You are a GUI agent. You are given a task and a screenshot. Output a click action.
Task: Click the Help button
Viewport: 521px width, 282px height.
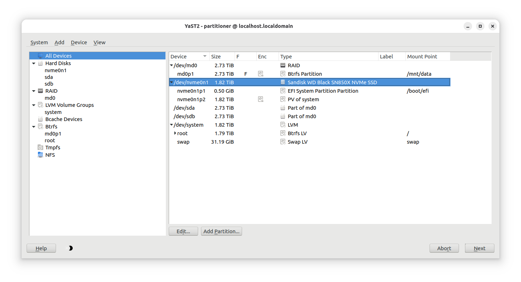coord(41,248)
